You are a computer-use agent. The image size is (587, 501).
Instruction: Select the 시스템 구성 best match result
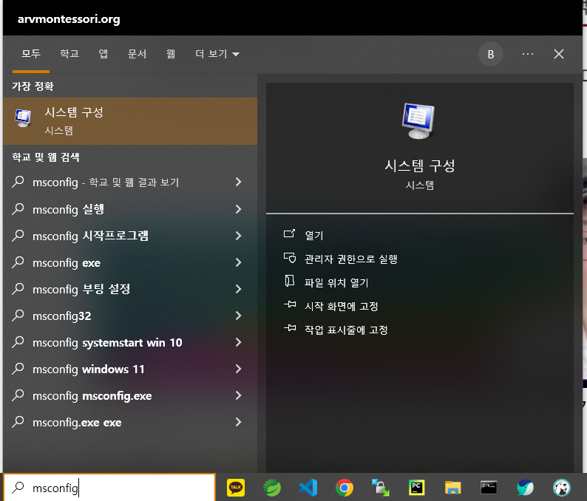pos(130,121)
